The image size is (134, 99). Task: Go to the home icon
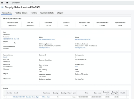[7, 3]
